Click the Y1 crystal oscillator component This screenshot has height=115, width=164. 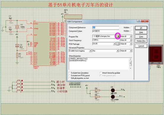click(17, 27)
